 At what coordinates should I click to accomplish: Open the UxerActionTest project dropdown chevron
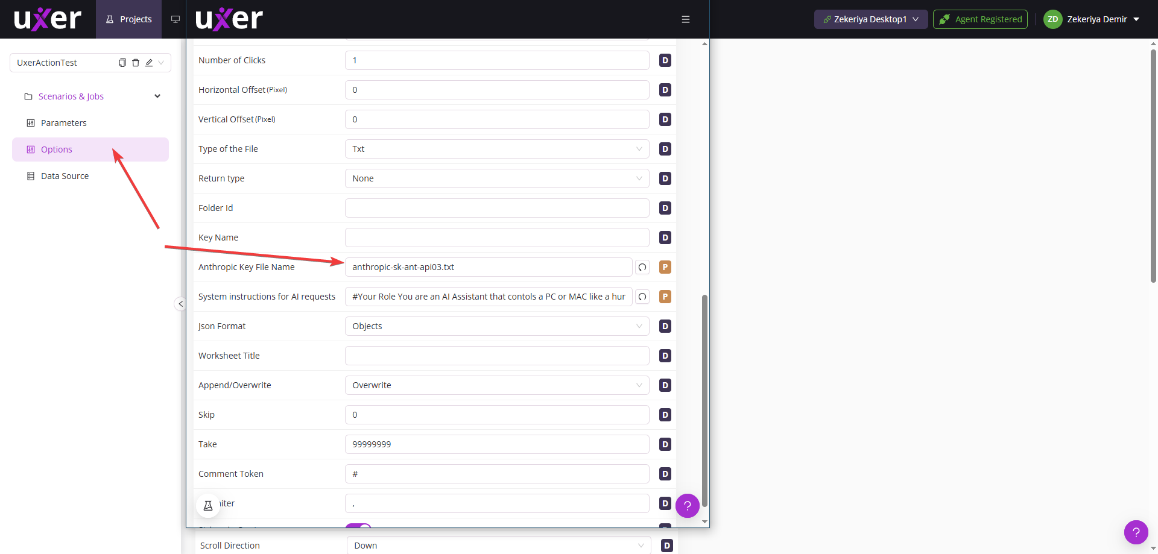pyautogui.click(x=161, y=63)
